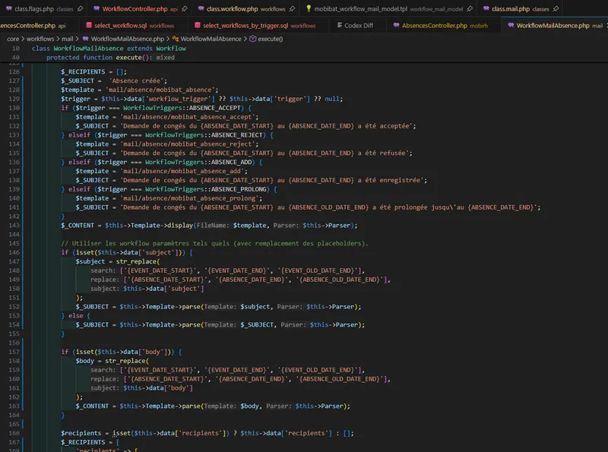Viewport: 608px width, 452px height.
Task: Click the subject string ending 'a été enregistrée'
Action: tap(271, 180)
